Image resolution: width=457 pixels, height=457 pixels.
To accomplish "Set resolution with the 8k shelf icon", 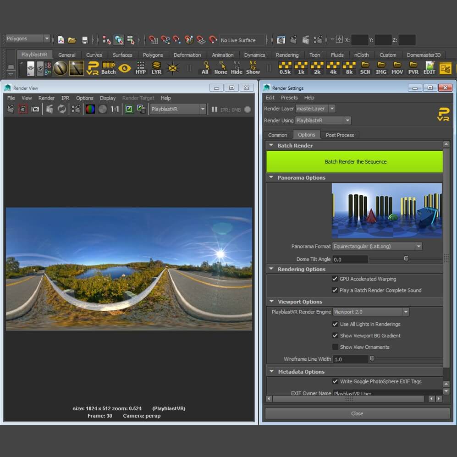I will pos(349,68).
